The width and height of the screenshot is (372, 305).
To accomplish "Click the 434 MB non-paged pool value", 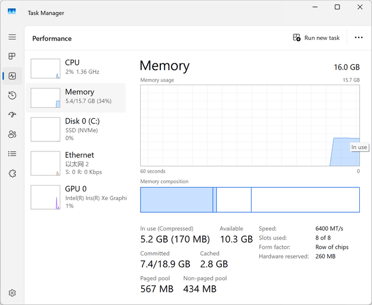I will pyautogui.click(x=200, y=289).
